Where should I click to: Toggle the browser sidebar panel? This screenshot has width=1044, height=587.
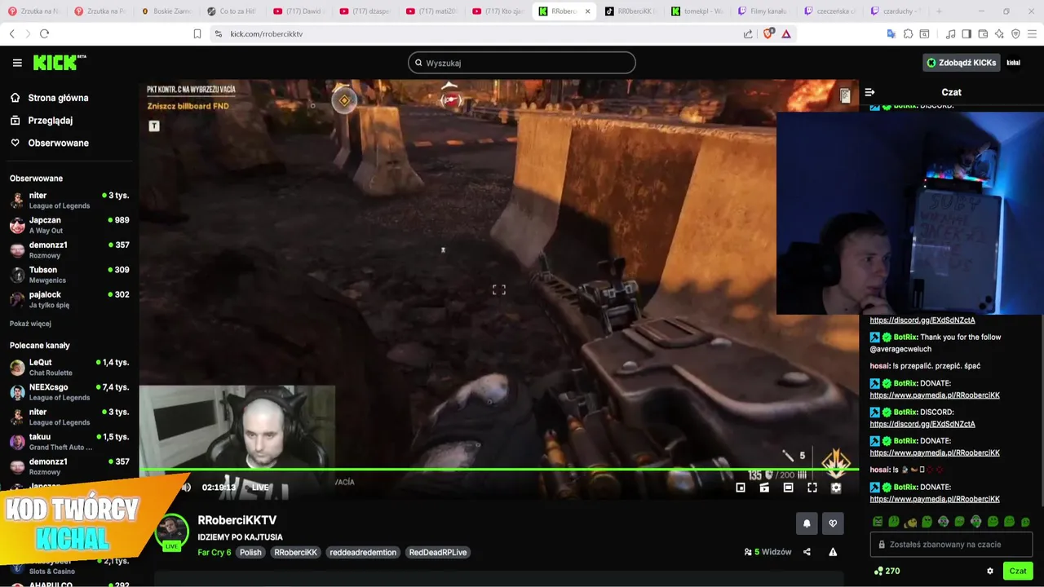pyautogui.click(x=967, y=33)
